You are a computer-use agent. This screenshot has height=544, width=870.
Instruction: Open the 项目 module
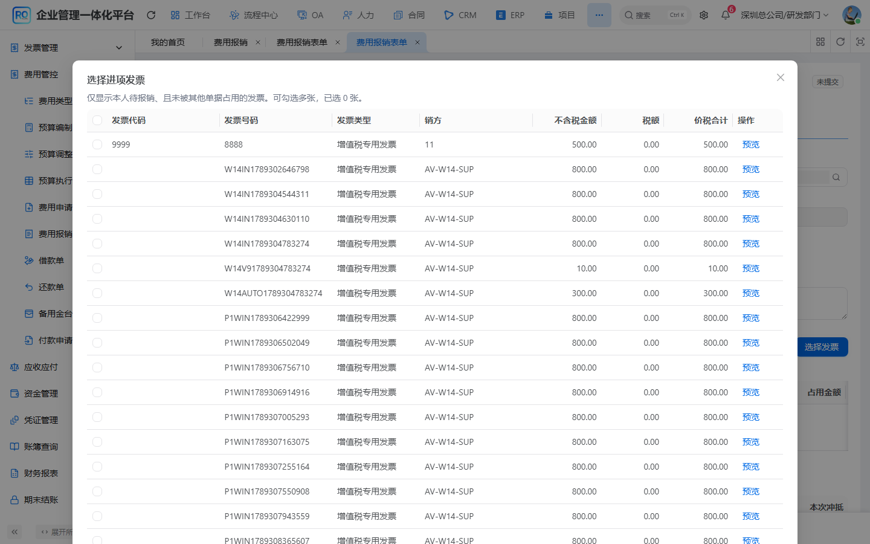point(559,15)
